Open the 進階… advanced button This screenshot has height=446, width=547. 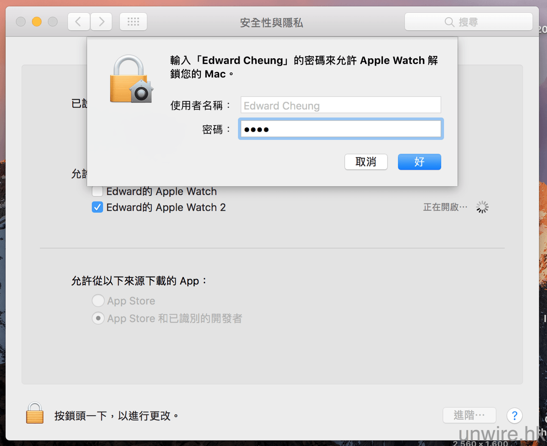click(469, 415)
